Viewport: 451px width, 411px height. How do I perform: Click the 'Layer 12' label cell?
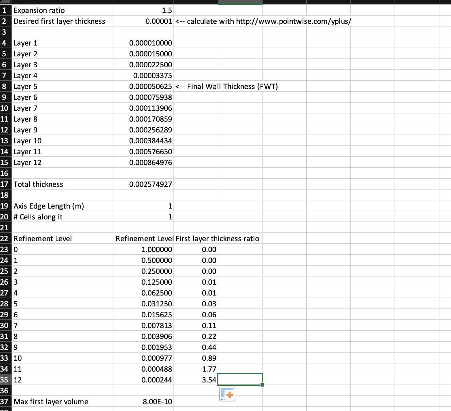point(63,163)
